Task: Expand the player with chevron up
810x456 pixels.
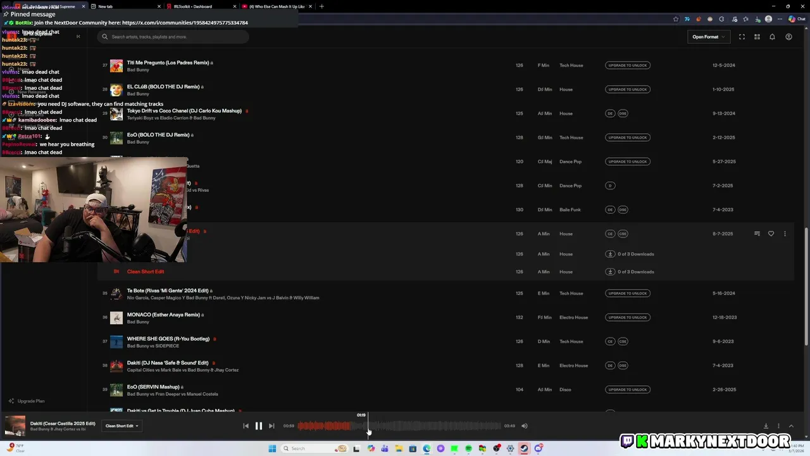Action: [791, 426]
